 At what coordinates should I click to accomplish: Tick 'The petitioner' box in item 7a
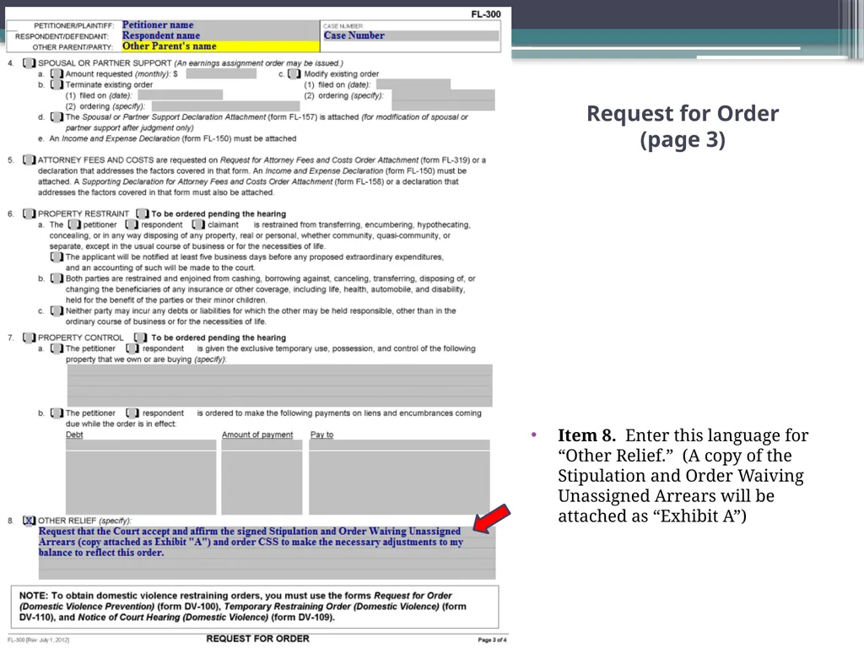point(57,348)
